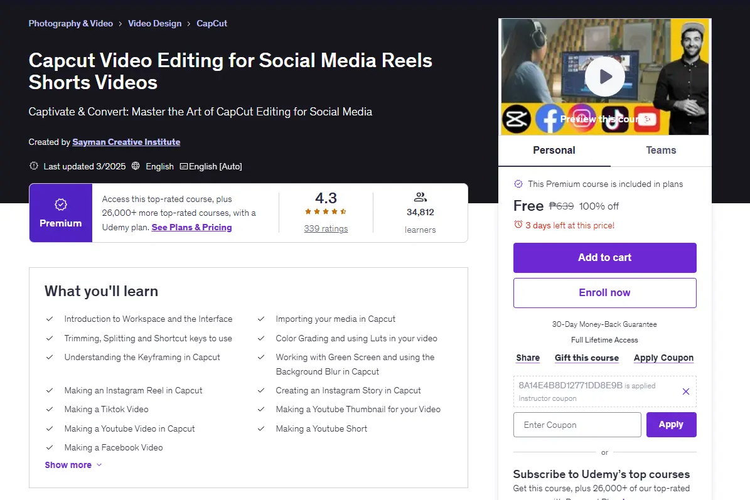
Task: Click 'Last updated 3/2025' text
Action: [85, 166]
